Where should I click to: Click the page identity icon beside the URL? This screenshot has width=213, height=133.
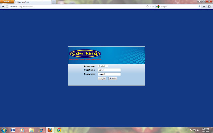click(x=7, y=7)
